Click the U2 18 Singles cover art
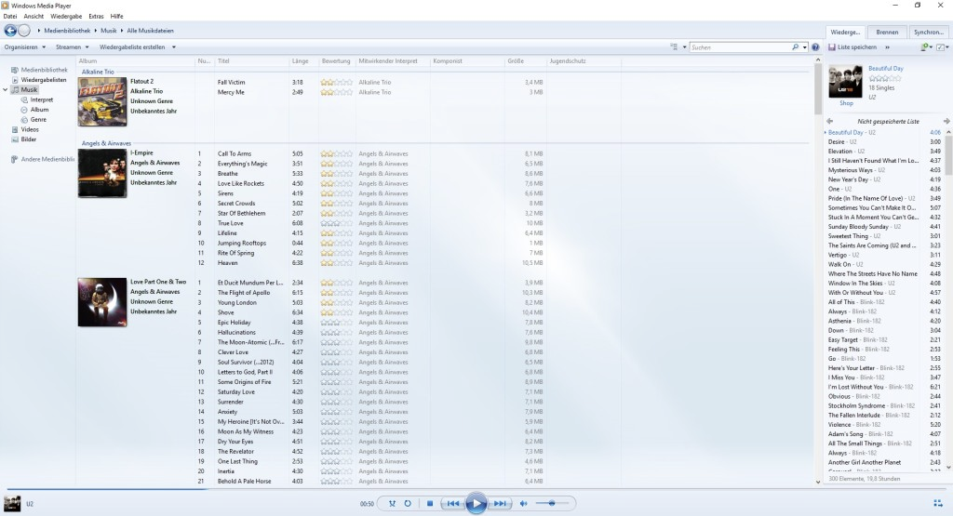The image size is (953, 516). tap(845, 81)
